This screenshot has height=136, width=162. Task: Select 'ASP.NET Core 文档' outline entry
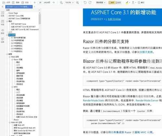point(16,16)
